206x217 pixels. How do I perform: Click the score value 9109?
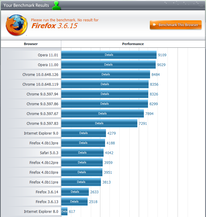pyautogui.click(x=162, y=55)
